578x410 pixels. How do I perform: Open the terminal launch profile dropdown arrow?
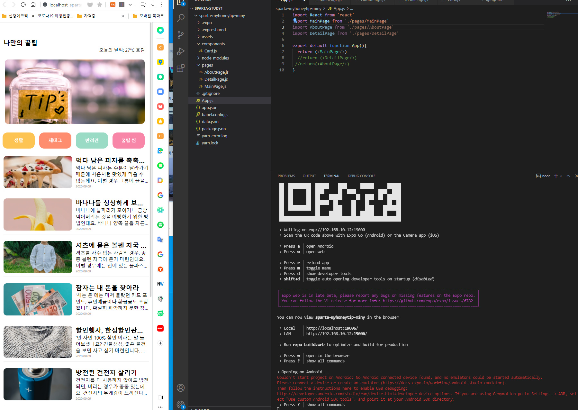pos(561,176)
